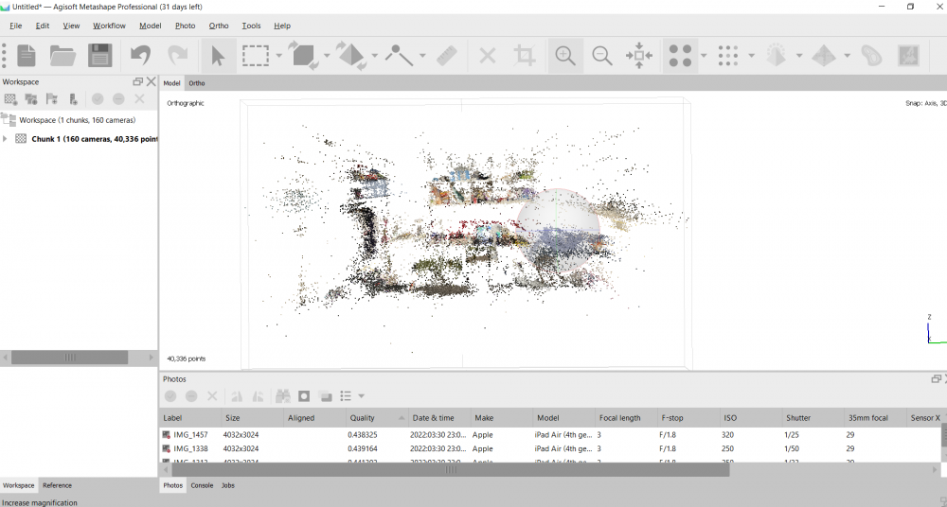Save project using the floppy disk icon
This screenshot has height=507, width=947.
(99, 56)
